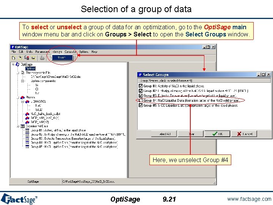273x205 pixels.
Task: Select the SrCl2 item under LQNASRCL
Action: tap(39, 110)
